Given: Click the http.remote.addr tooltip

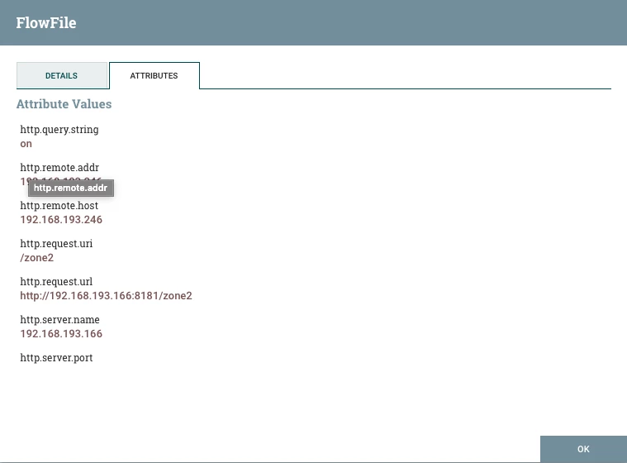Looking at the screenshot, I should point(71,188).
